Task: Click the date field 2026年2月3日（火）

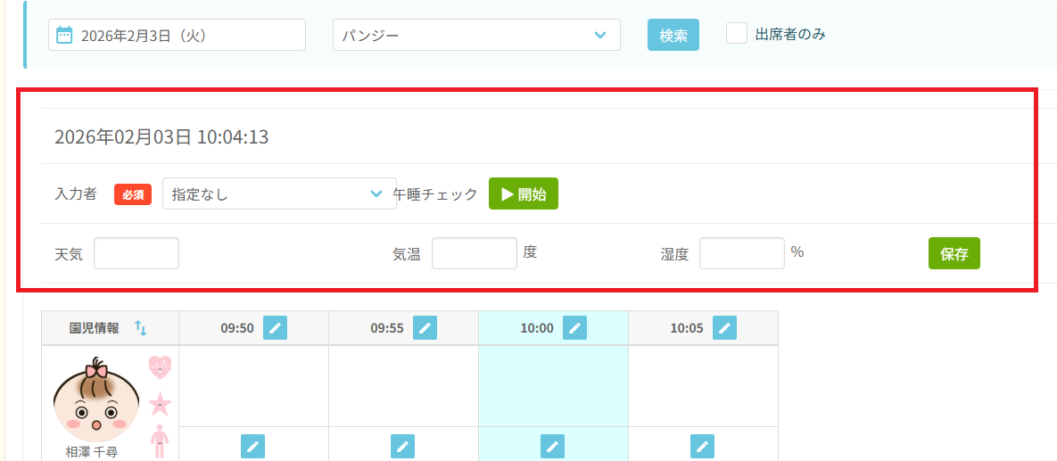Action: (177, 35)
